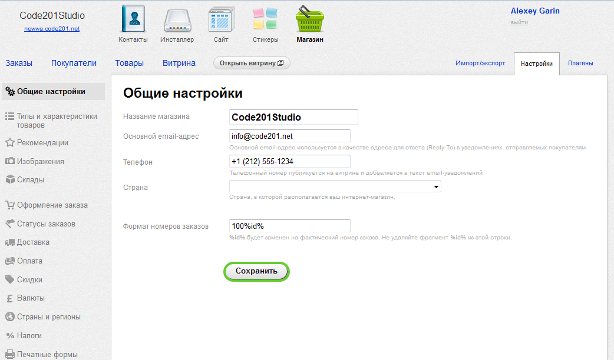The height and width of the screenshot is (360, 614).
Task: Open the Плагины tab
Action: (580, 63)
